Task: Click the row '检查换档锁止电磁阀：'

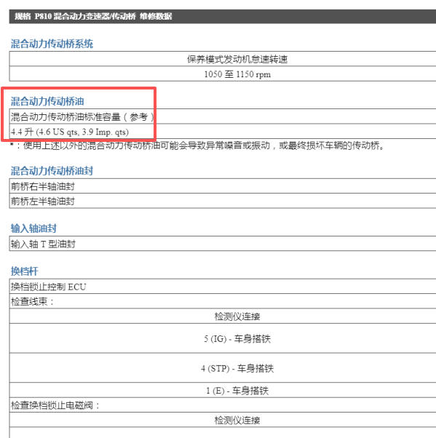Action: click(x=223, y=405)
